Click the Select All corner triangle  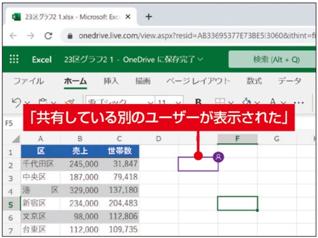(16, 139)
